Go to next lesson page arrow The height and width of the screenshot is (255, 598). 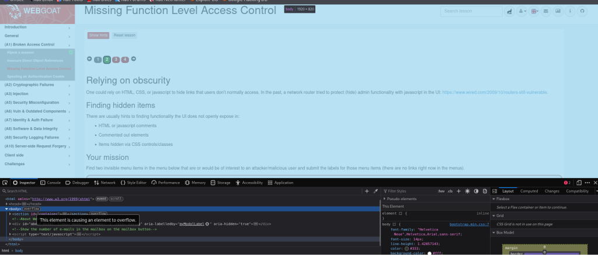point(134,59)
